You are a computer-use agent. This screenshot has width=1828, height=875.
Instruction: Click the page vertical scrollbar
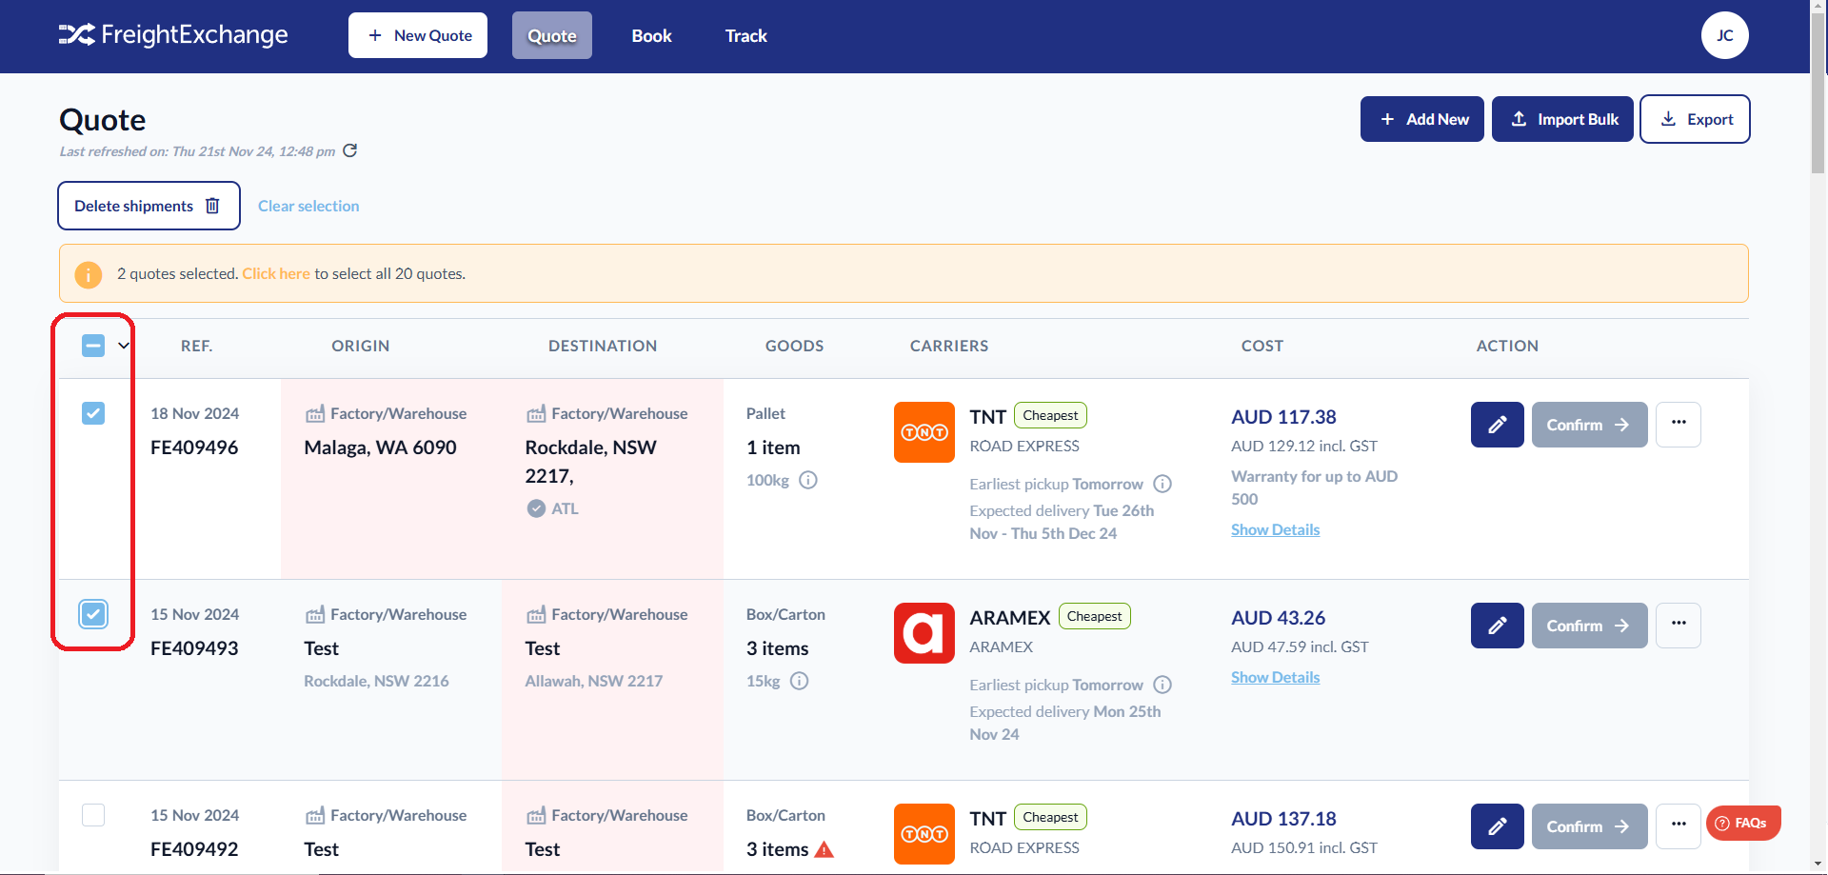[x=1818, y=95]
